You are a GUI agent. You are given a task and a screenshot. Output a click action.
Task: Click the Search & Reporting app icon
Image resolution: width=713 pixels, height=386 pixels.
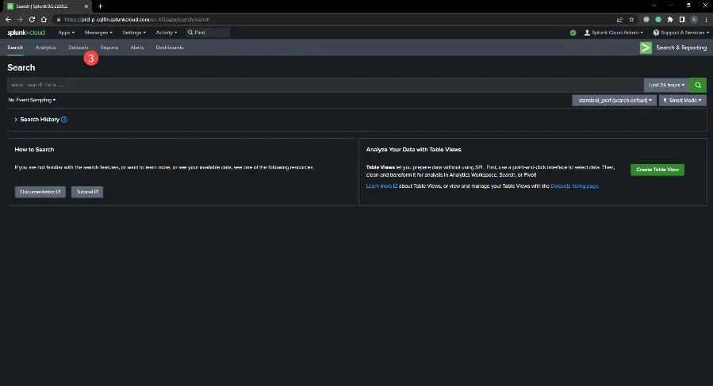point(646,48)
